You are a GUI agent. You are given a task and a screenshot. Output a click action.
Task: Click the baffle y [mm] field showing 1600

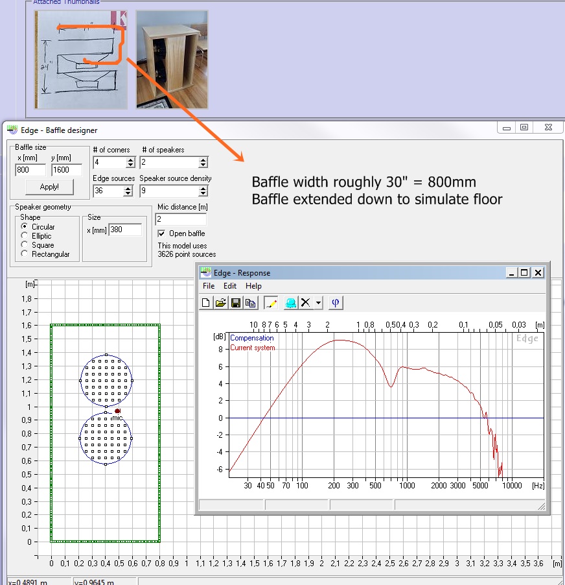click(x=66, y=170)
